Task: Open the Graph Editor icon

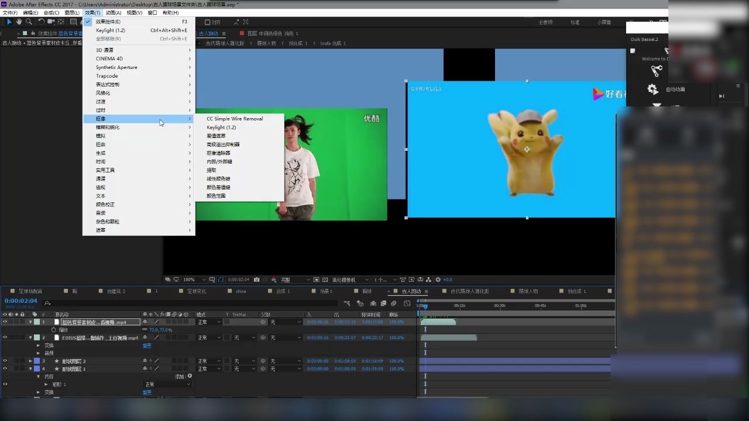Action: (407, 303)
